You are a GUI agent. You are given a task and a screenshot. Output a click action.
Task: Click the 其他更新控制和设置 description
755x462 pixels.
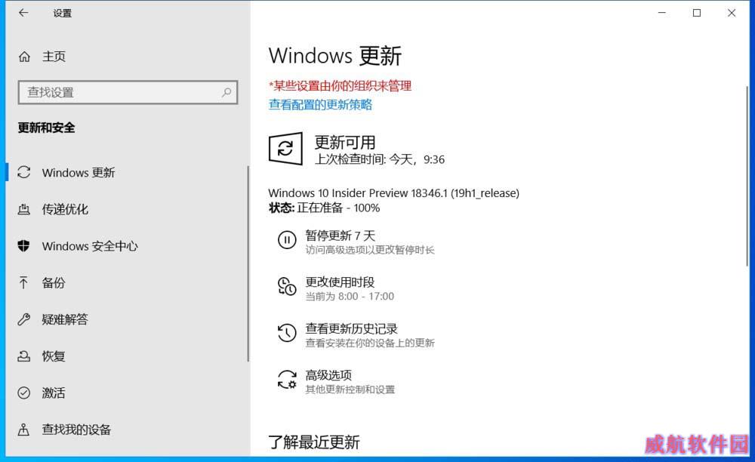click(x=350, y=390)
